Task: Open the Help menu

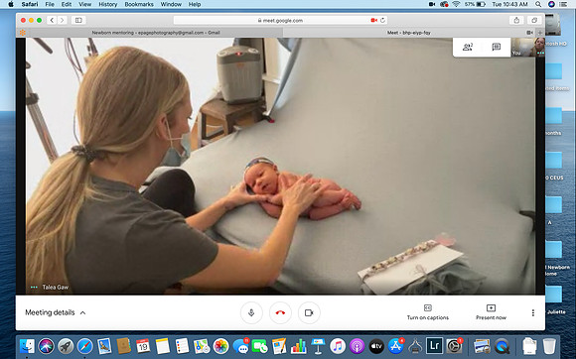Action: point(195,4)
